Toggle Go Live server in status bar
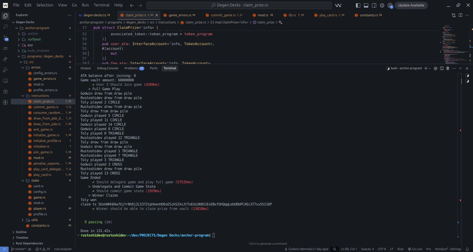This screenshot has width=473, height=252. [x=415, y=249]
